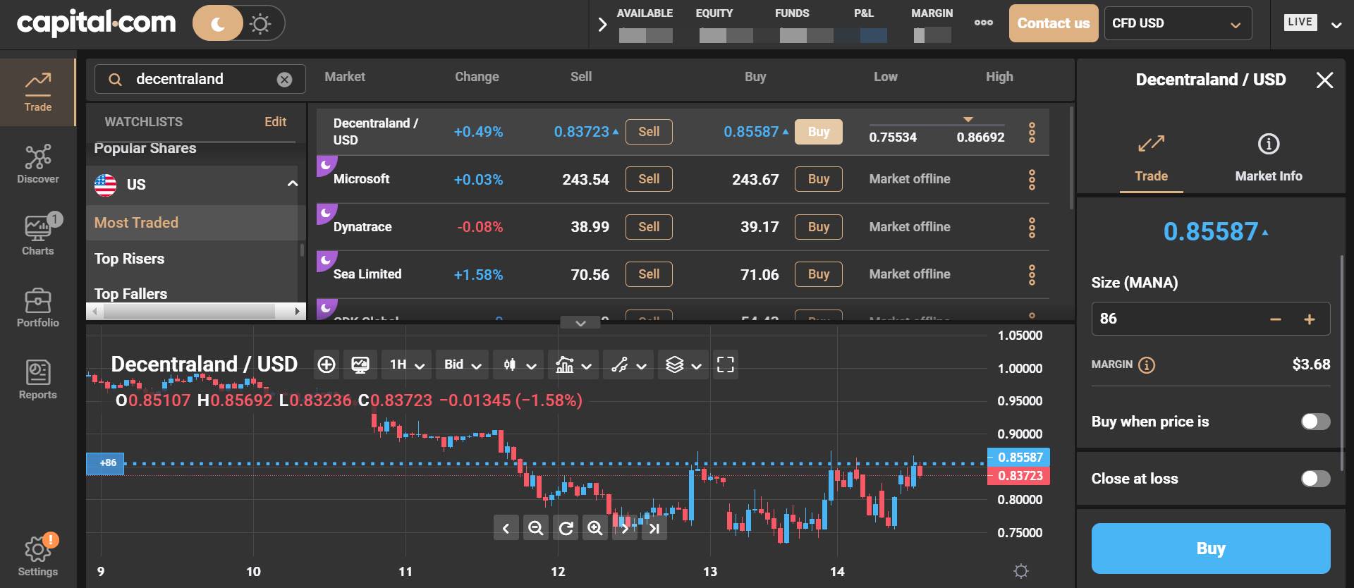
Task: Close the Decentraland / USD trade panel
Action: tap(1324, 80)
